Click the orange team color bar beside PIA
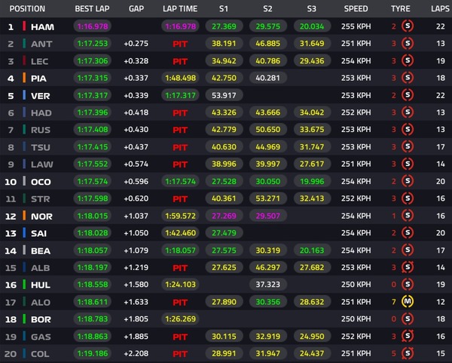Image resolution: width=452 pixels, height=363 pixels. pyautogui.click(x=25, y=78)
